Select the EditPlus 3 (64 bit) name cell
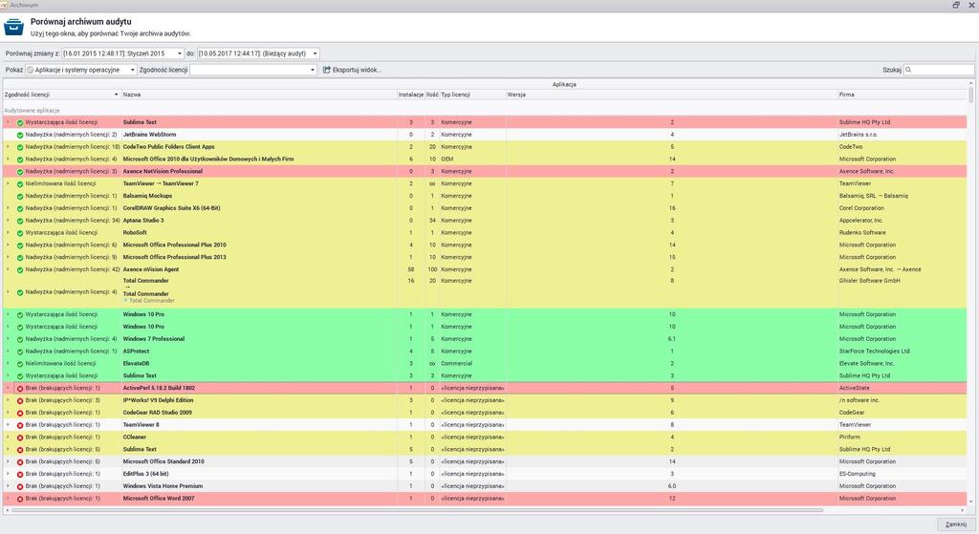979x534 pixels. (x=259, y=474)
